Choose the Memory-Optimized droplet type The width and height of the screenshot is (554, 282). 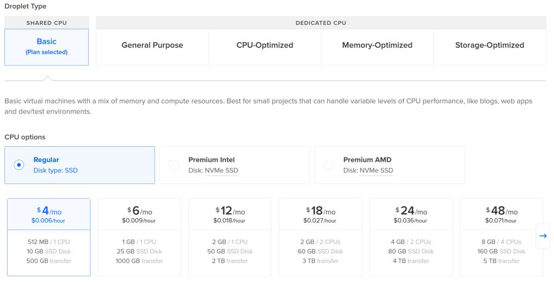(377, 45)
